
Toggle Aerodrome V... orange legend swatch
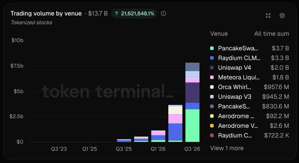coord(211,126)
